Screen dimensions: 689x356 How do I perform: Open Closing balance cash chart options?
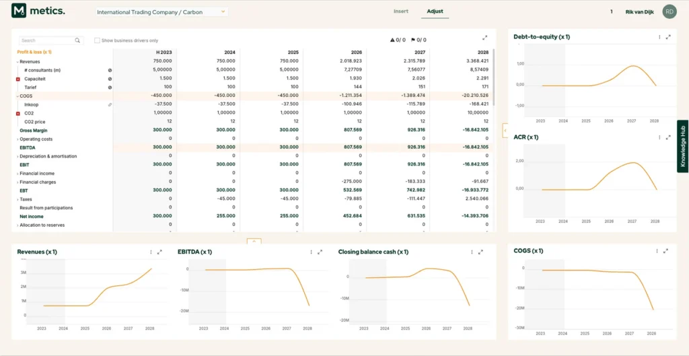coord(472,252)
